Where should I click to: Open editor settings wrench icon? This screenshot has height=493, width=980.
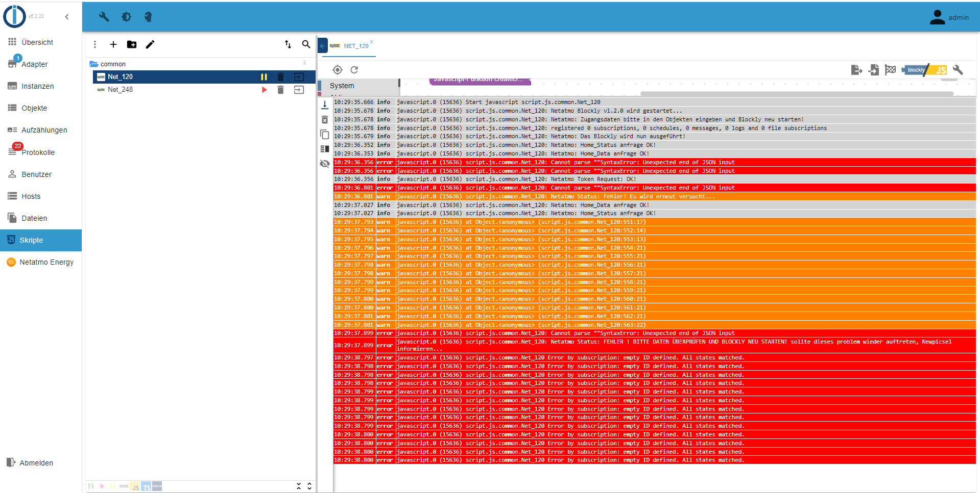coord(958,70)
